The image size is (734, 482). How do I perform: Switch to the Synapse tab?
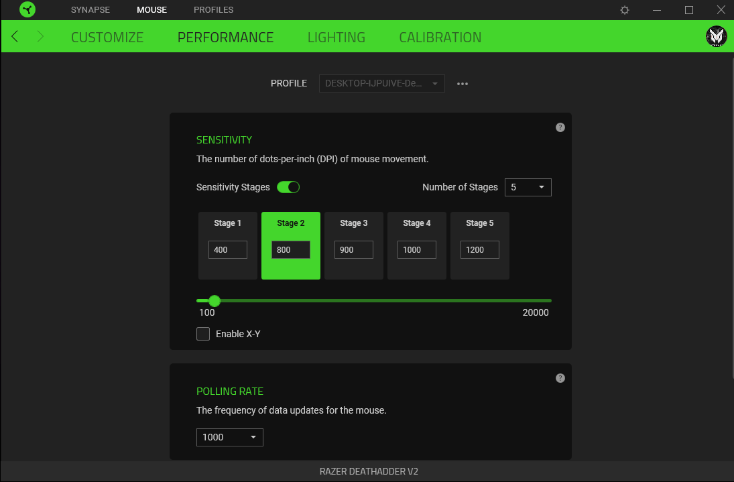(90, 10)
